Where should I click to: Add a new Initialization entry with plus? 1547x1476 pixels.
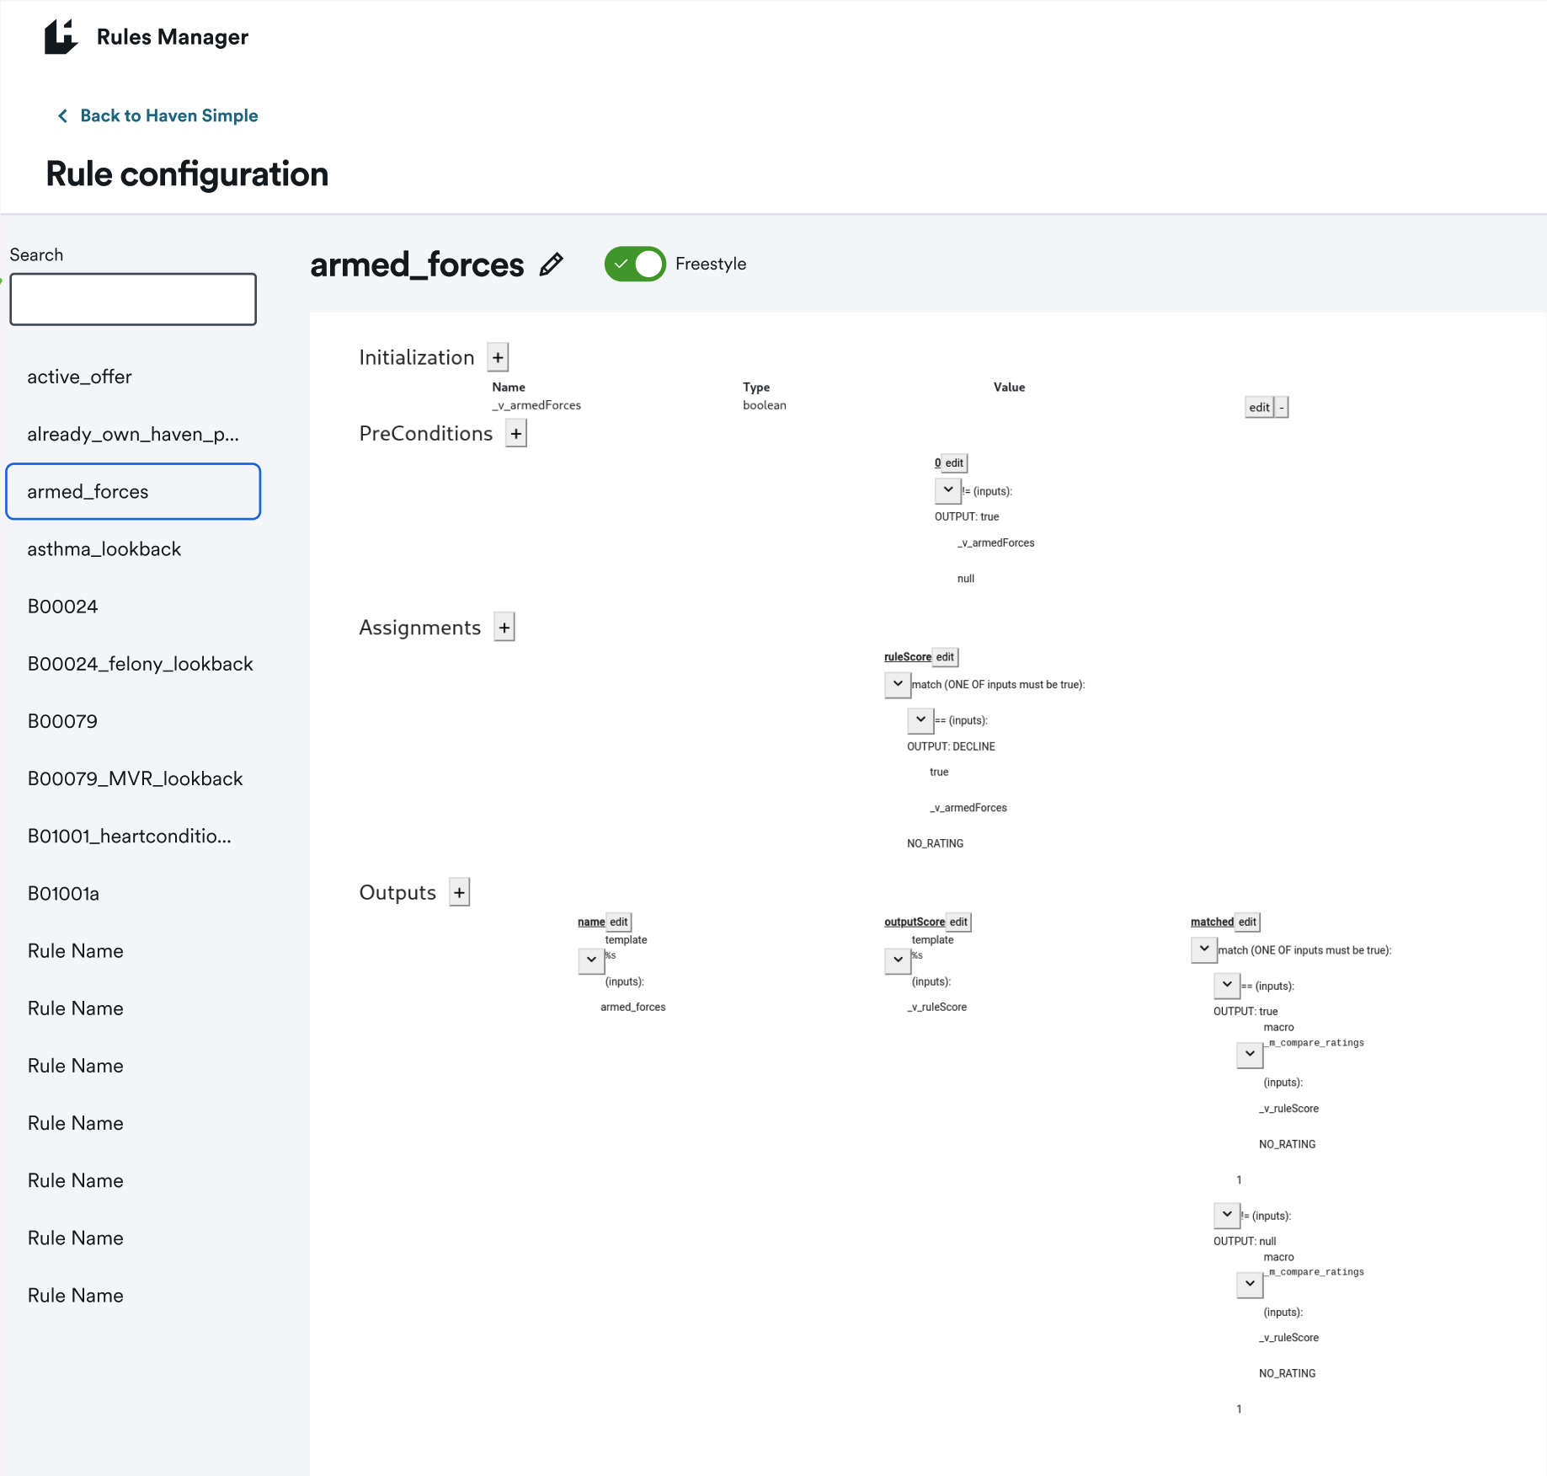pos(498,357)
